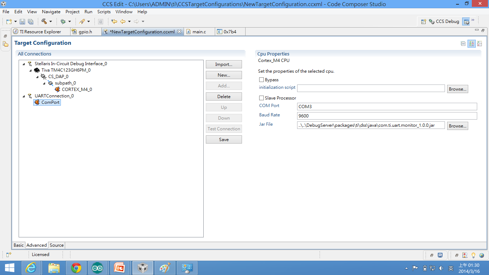This screenshot has width=489, height=275.
Task: Click the New toolbar icon
Action: coord(9,21)
